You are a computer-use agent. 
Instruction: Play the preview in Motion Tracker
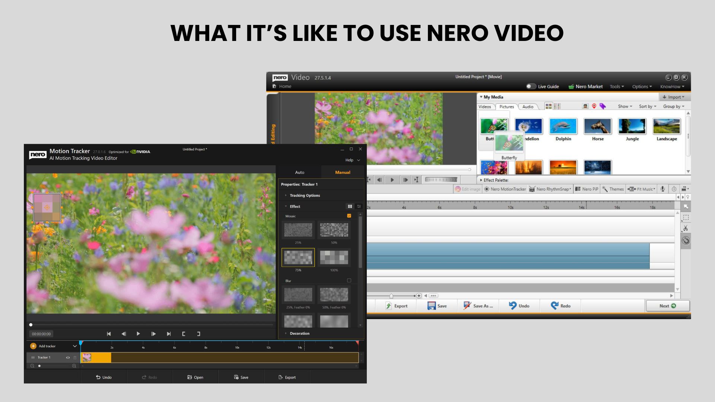pos(138,334)
